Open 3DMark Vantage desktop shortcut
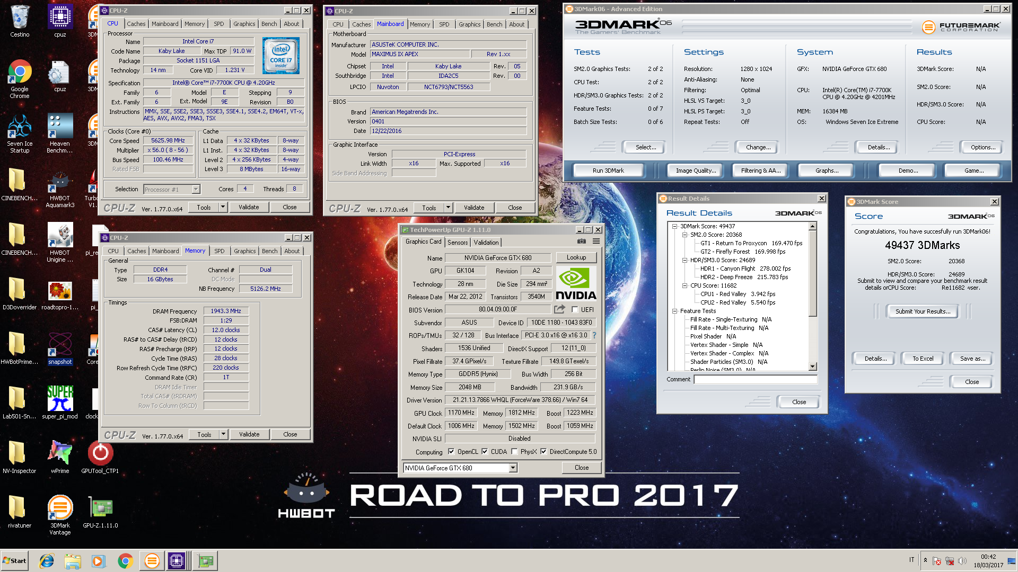 60,514
